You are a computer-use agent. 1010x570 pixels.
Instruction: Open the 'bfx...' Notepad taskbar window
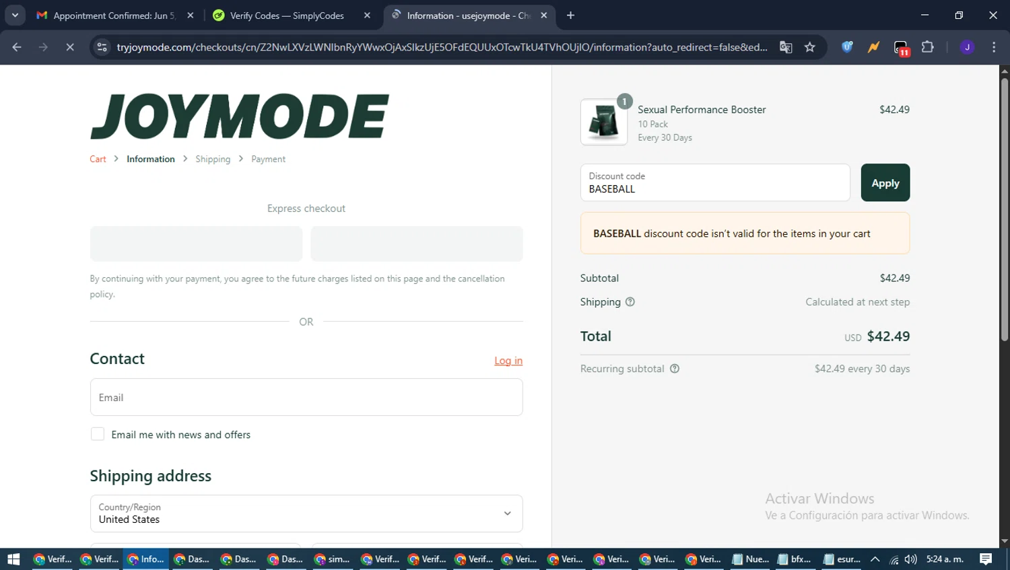click(796, 559)
